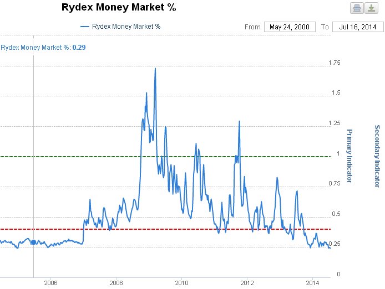
Task: Click the 2006 label on the time axis
Action: coord(50,282)
